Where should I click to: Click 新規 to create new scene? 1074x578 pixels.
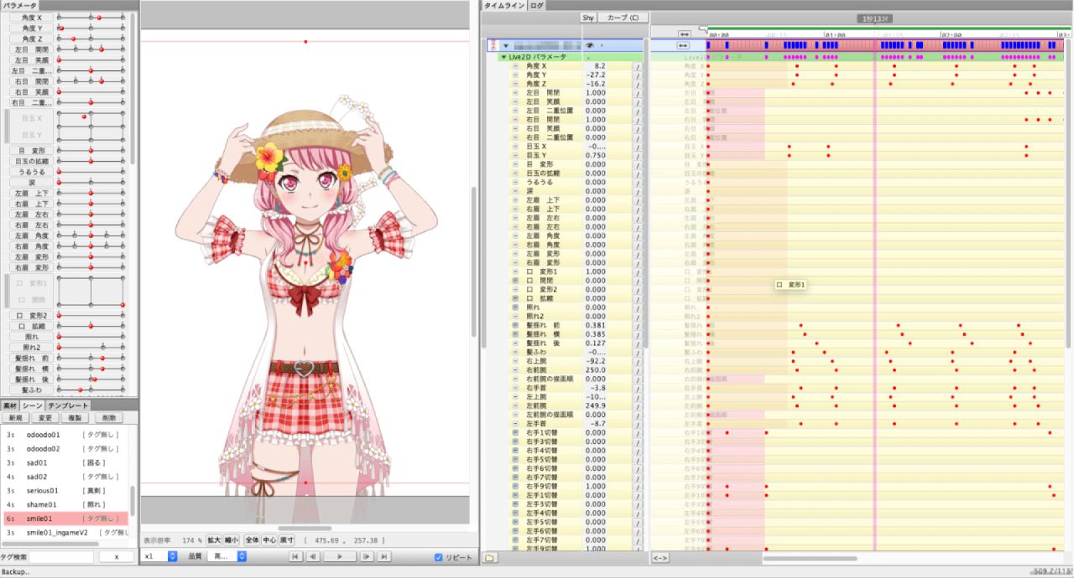point(16,417)
